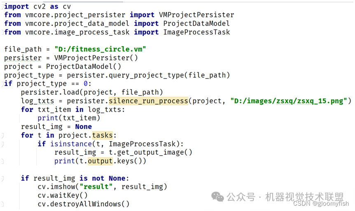Screen dimensions: 355x211
Task: Collapse the import block fold marker at 'import cv2'
Action: click(x=2, y=7)
